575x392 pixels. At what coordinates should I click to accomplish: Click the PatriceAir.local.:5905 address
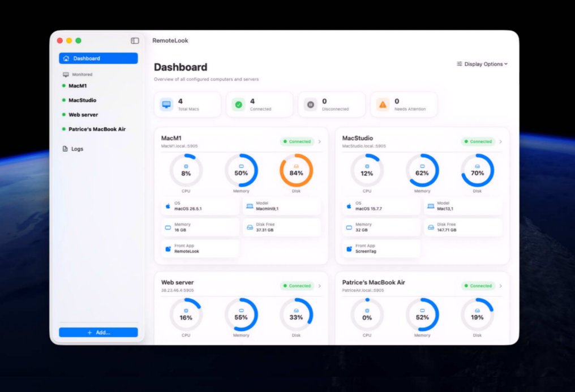363,291
